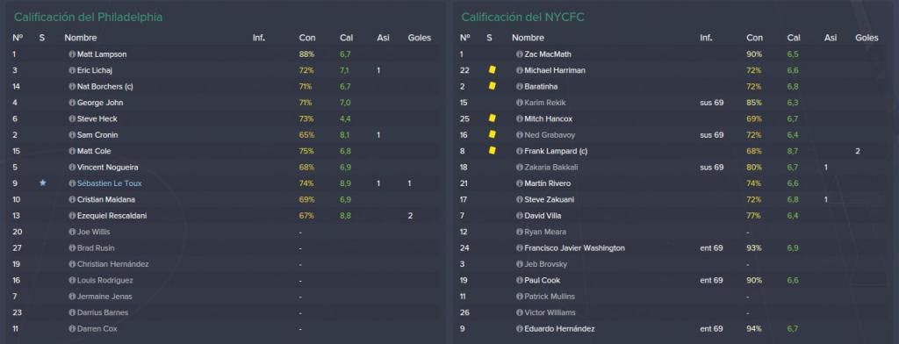Click the Calificación del NYCFC heading
899x344 pixels.
pyautogui.click(x=522, y=18)
